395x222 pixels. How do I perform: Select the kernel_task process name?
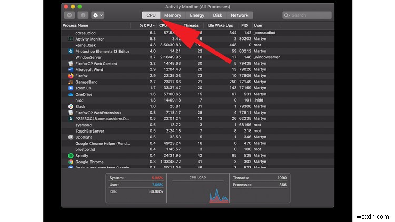click(x=86, y=45)
